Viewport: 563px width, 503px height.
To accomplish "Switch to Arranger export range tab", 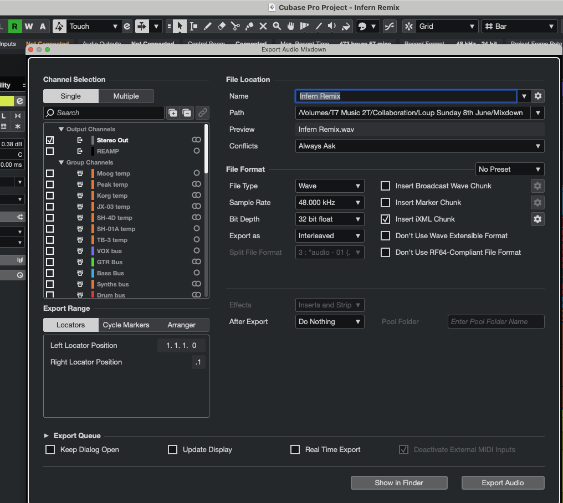I will (x=181, y=325).
